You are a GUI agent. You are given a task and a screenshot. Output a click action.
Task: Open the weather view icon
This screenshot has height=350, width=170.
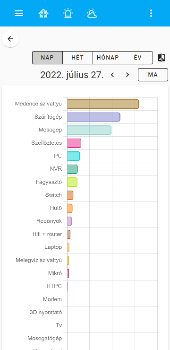(x=92, y=13)
